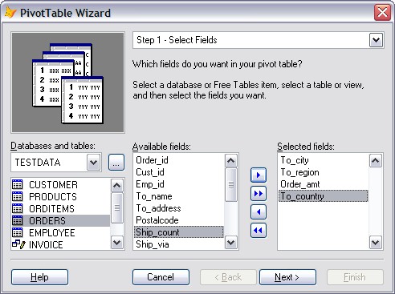Click the Next > button
Image resolution: width=395 pixels, height=294 pixels.
(287, 277)
